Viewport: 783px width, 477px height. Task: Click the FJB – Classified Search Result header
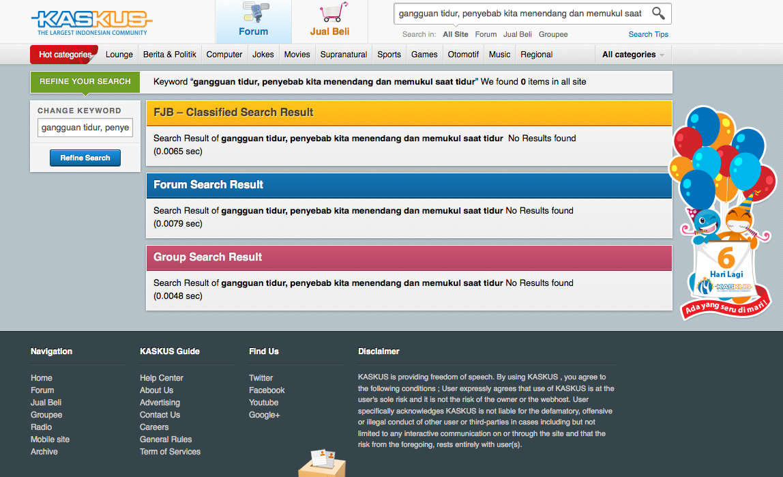pyautogui.click(x=409, y=113)
